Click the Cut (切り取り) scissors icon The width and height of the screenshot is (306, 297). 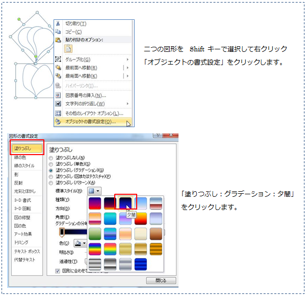click(58, 24)
